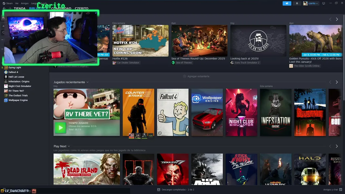Open the notifications bell
The image size is (345, 194).
(297, 3)
